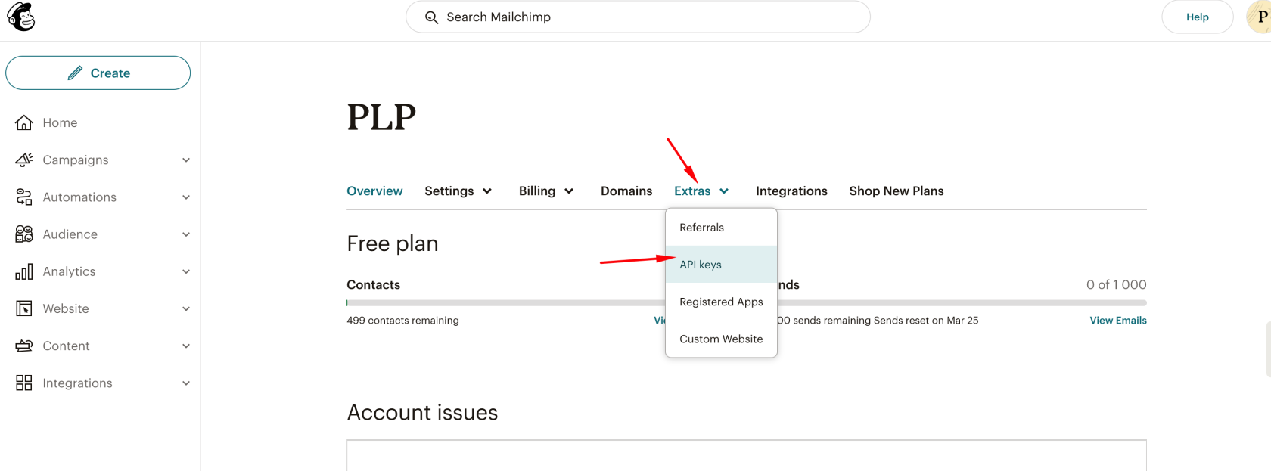Image resolution: width=1271 pixels, height=471 pixels.
Task: Click the '499 contacts remaining' text
Action: (x=402, y=321)
